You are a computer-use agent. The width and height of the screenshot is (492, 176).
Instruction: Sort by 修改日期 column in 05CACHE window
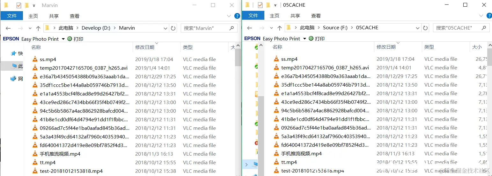click(386, 47)
